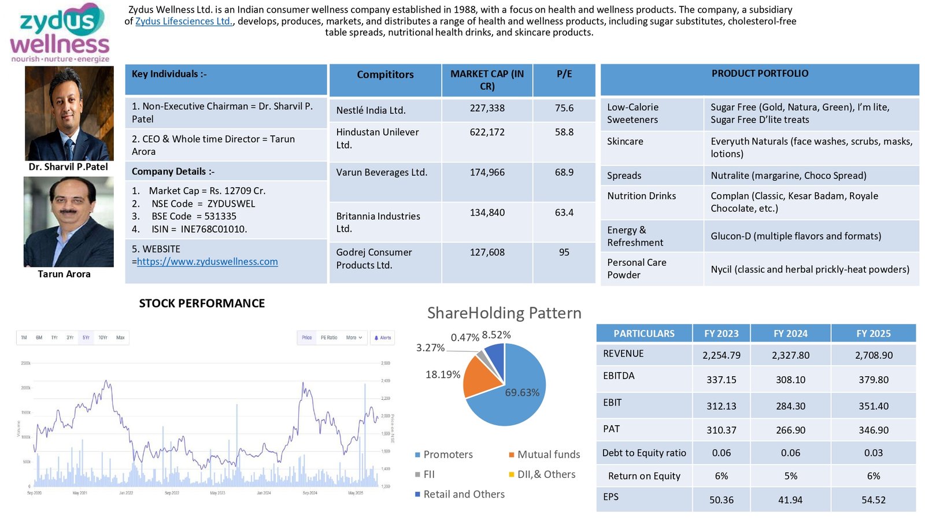Click 'Nutralite (margarine, Choco Spread)' cell
This screenshot has width=925, height=520.
coord(811,176)
